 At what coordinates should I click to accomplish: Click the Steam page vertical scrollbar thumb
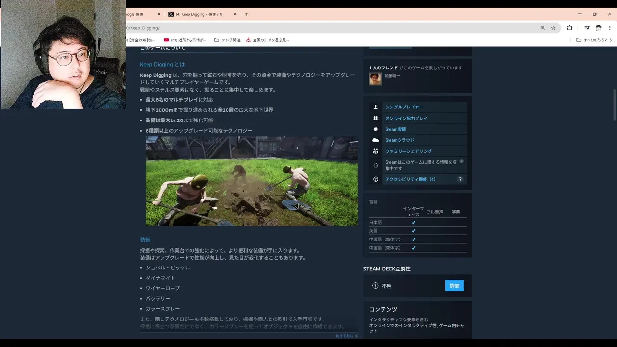(x=614, y=105)
